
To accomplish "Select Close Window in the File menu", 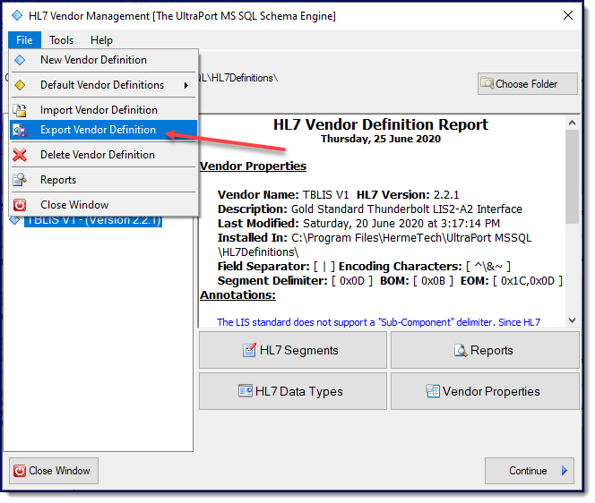I will [104, 205].
